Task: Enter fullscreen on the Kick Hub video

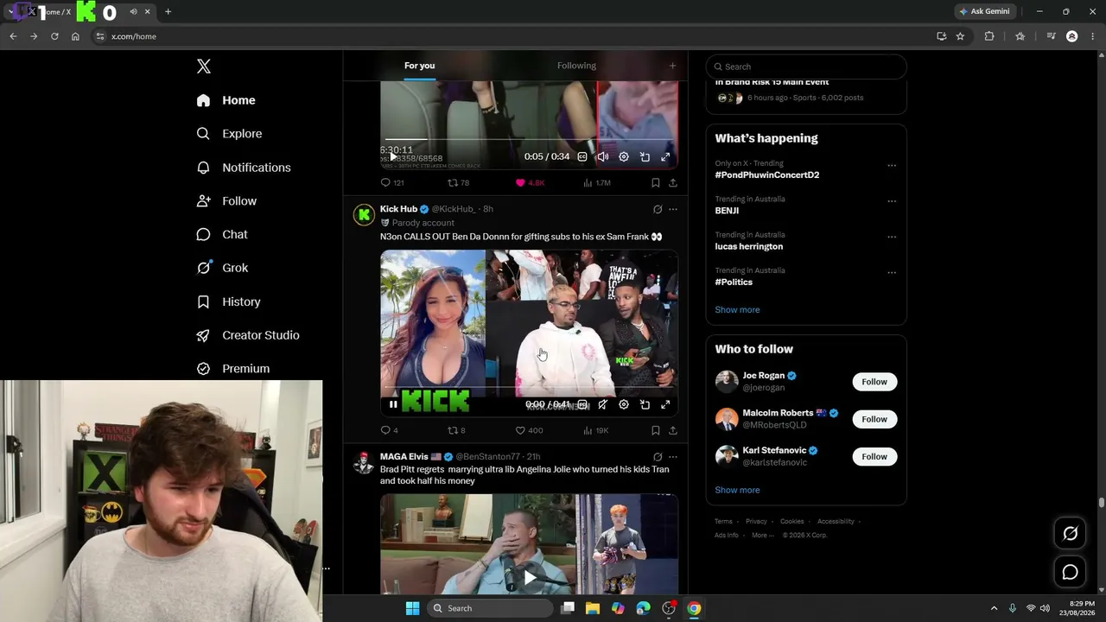Action: pos(665,404)
